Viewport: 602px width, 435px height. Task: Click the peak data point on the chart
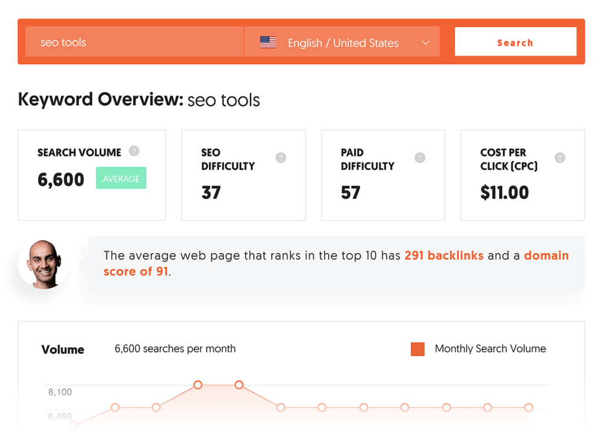198,385
